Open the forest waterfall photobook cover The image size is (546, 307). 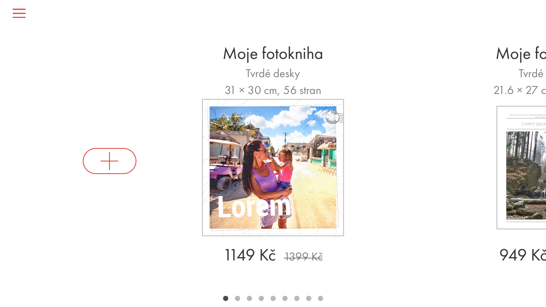[521, 168]
